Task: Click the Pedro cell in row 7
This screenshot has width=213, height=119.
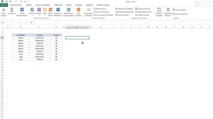Action: coord(21,46)
